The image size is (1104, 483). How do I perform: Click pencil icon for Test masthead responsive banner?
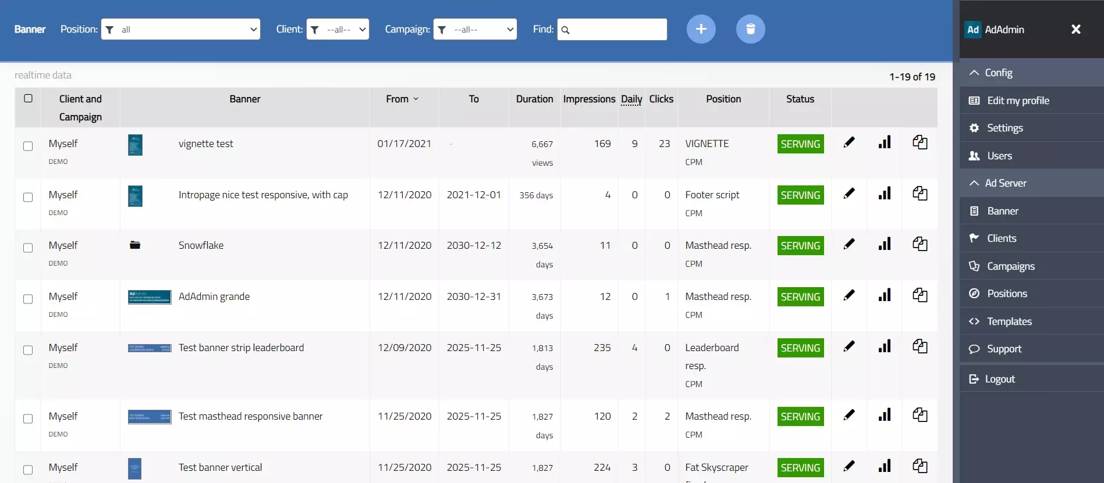849,415
